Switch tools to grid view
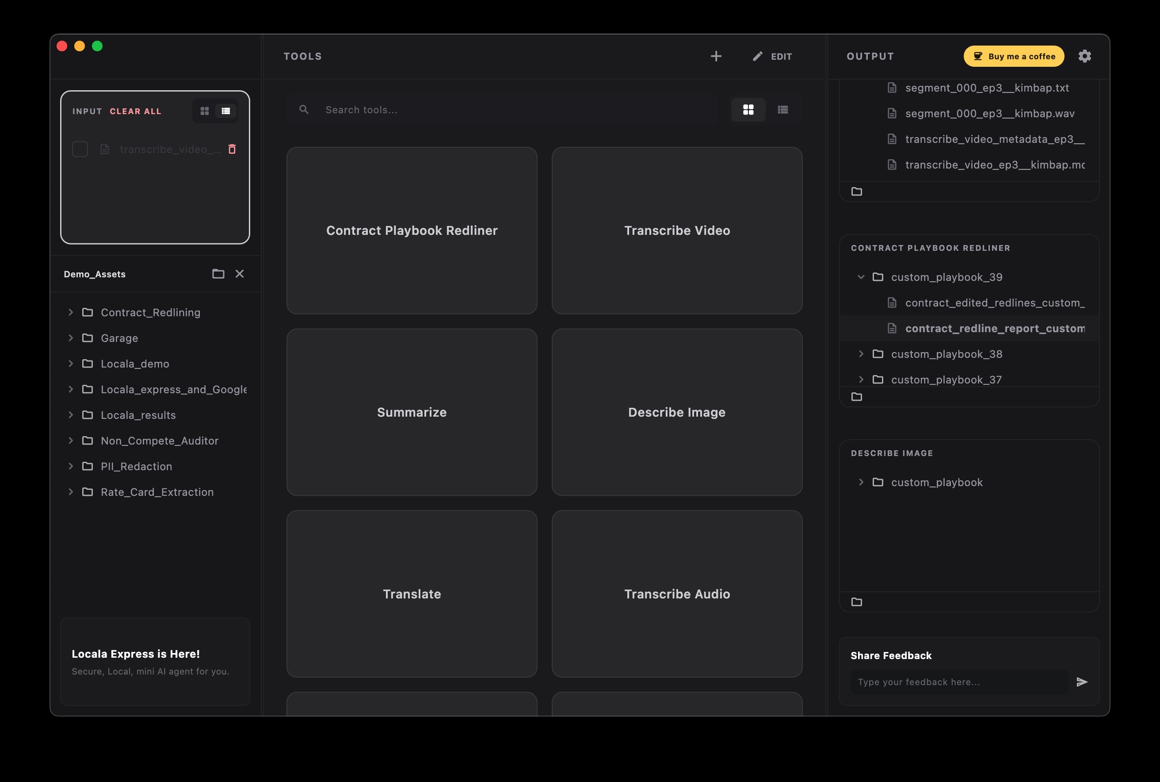The width and height of the screenshot is (1160, 782). click(748, 110)
